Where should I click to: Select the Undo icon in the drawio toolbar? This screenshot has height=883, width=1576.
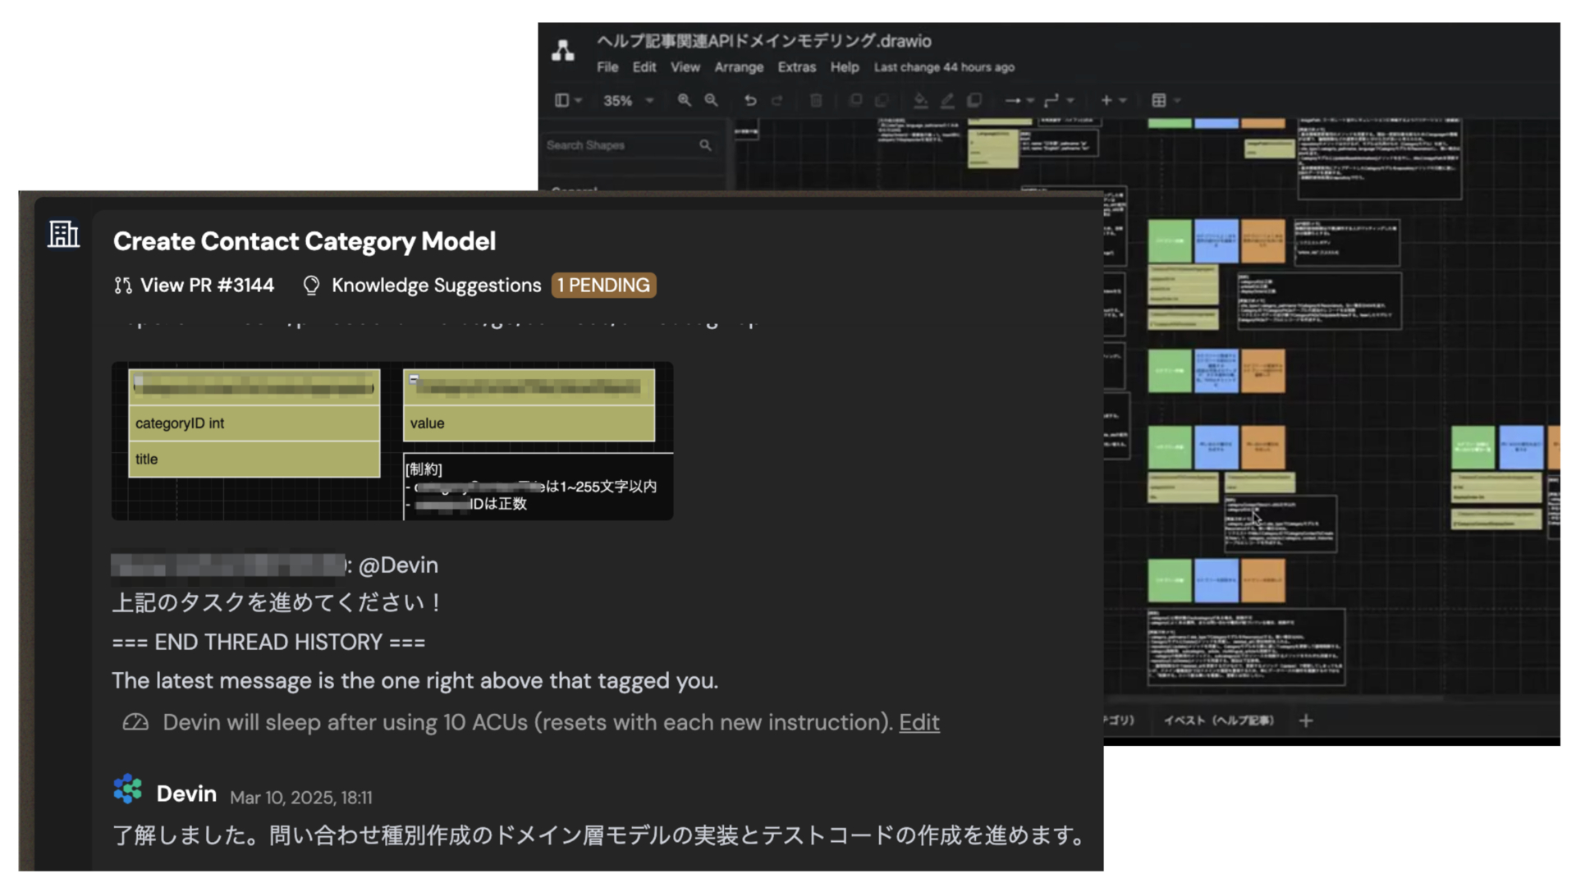click(752, 100)
